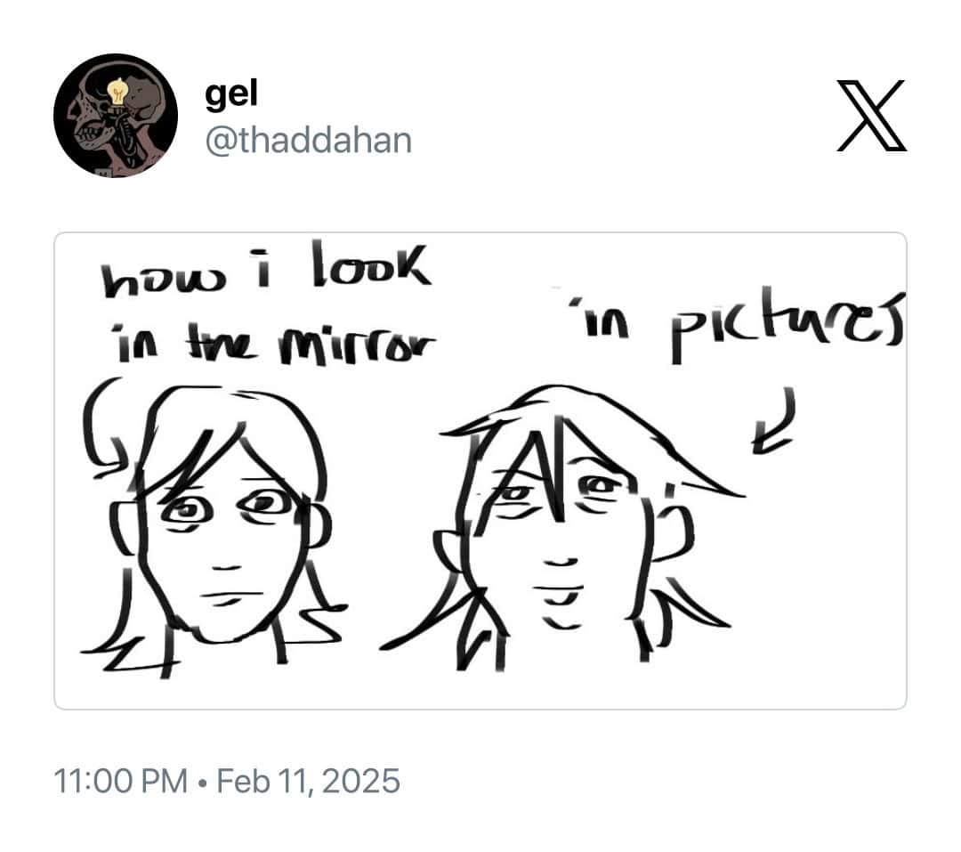The height and width of the screenshot is (852, 961).
Task: Open gel's profile avatar picture
Action: click(x=116, y=116)
